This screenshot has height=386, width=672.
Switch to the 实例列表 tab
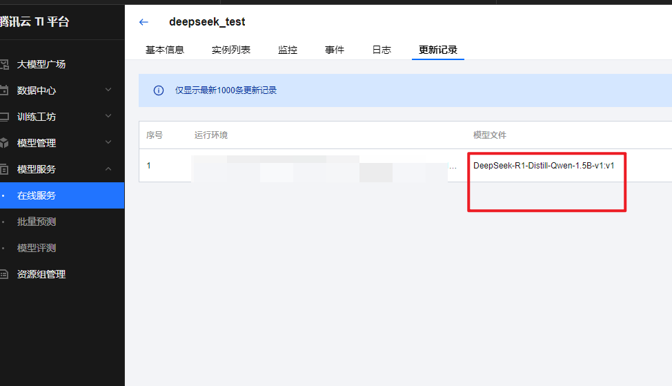[231, 50]
